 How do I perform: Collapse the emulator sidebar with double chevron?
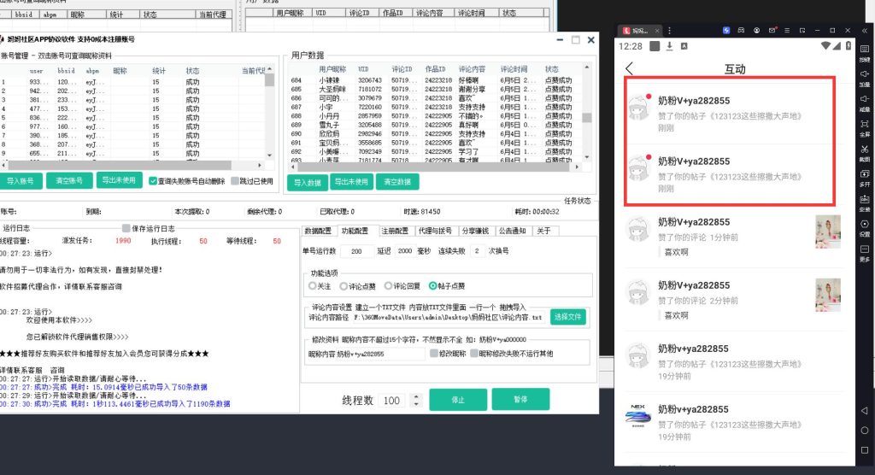pyautogui.click(x=864, y=31)
